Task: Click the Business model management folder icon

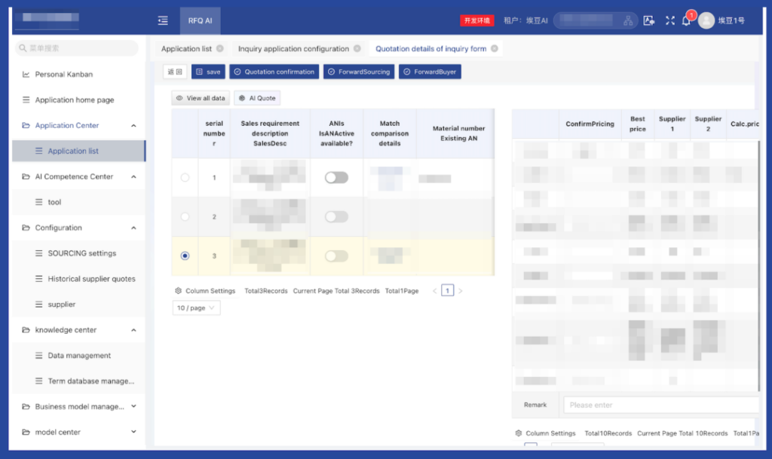Action: coord(26,407)
